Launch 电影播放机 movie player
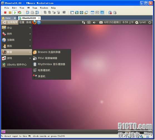Image resolution: width=155 pixels, height=140 pixels. click(x=51, y=70)
